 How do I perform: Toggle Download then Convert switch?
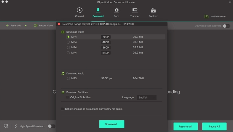tap(226, 26)
